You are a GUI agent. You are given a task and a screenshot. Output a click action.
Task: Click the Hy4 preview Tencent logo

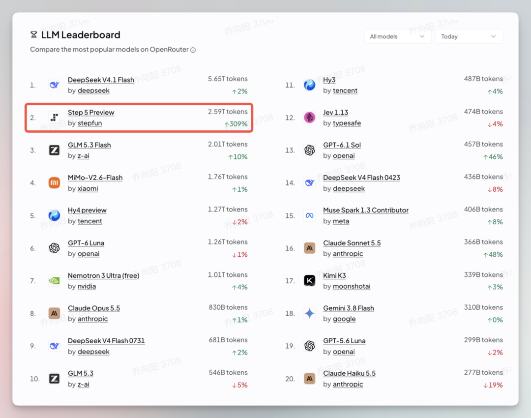click(54, 215)
